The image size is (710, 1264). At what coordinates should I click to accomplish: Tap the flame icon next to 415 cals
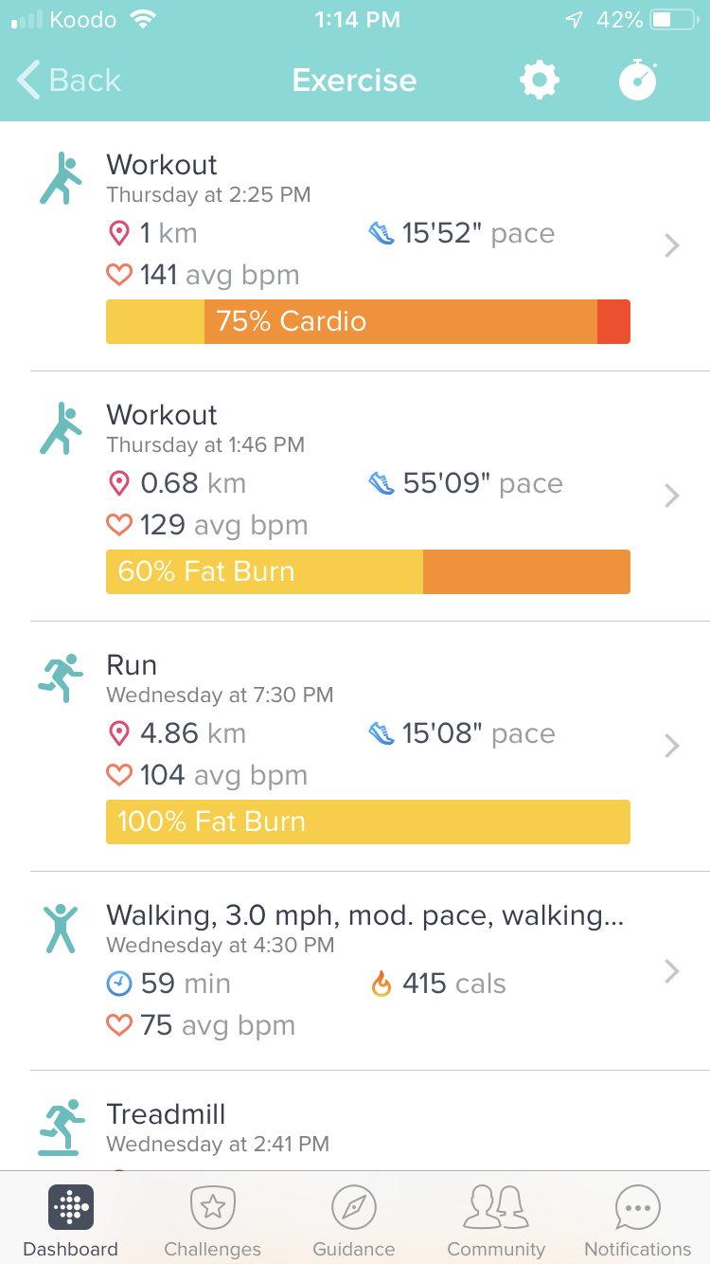pyautogui.click(x=382, y=984)
